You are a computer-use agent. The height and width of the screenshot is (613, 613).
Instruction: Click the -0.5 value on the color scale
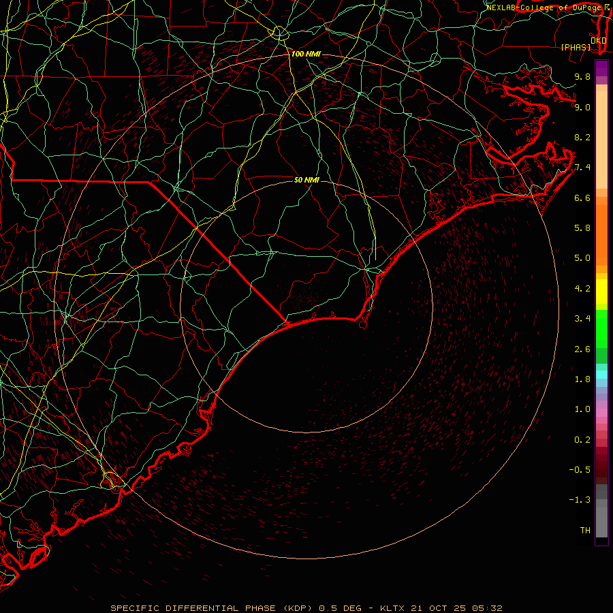pos(580,470)
